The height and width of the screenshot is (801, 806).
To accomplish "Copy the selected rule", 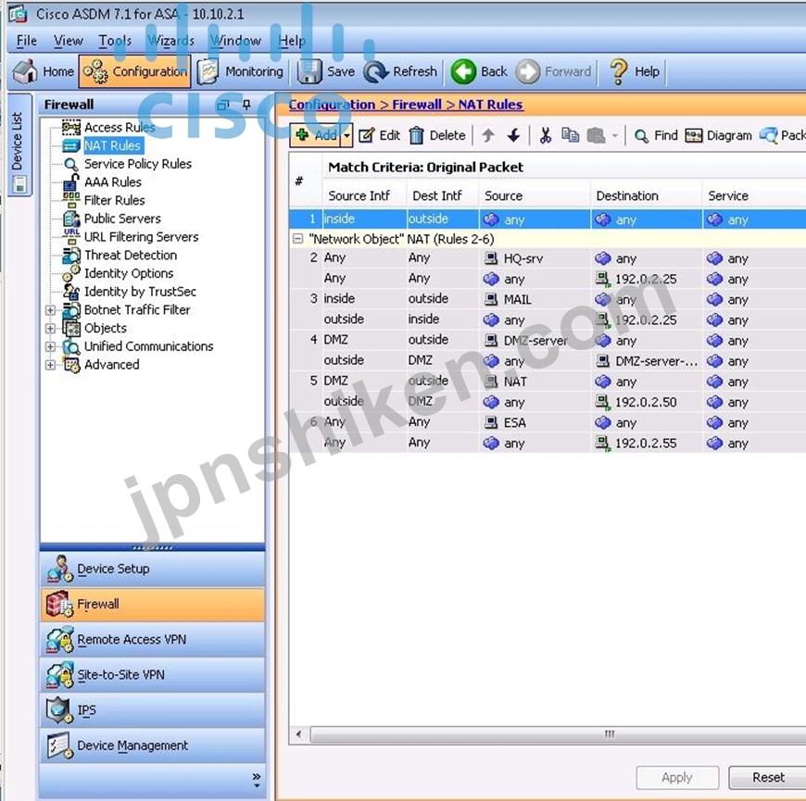I will tap(570, 135).
